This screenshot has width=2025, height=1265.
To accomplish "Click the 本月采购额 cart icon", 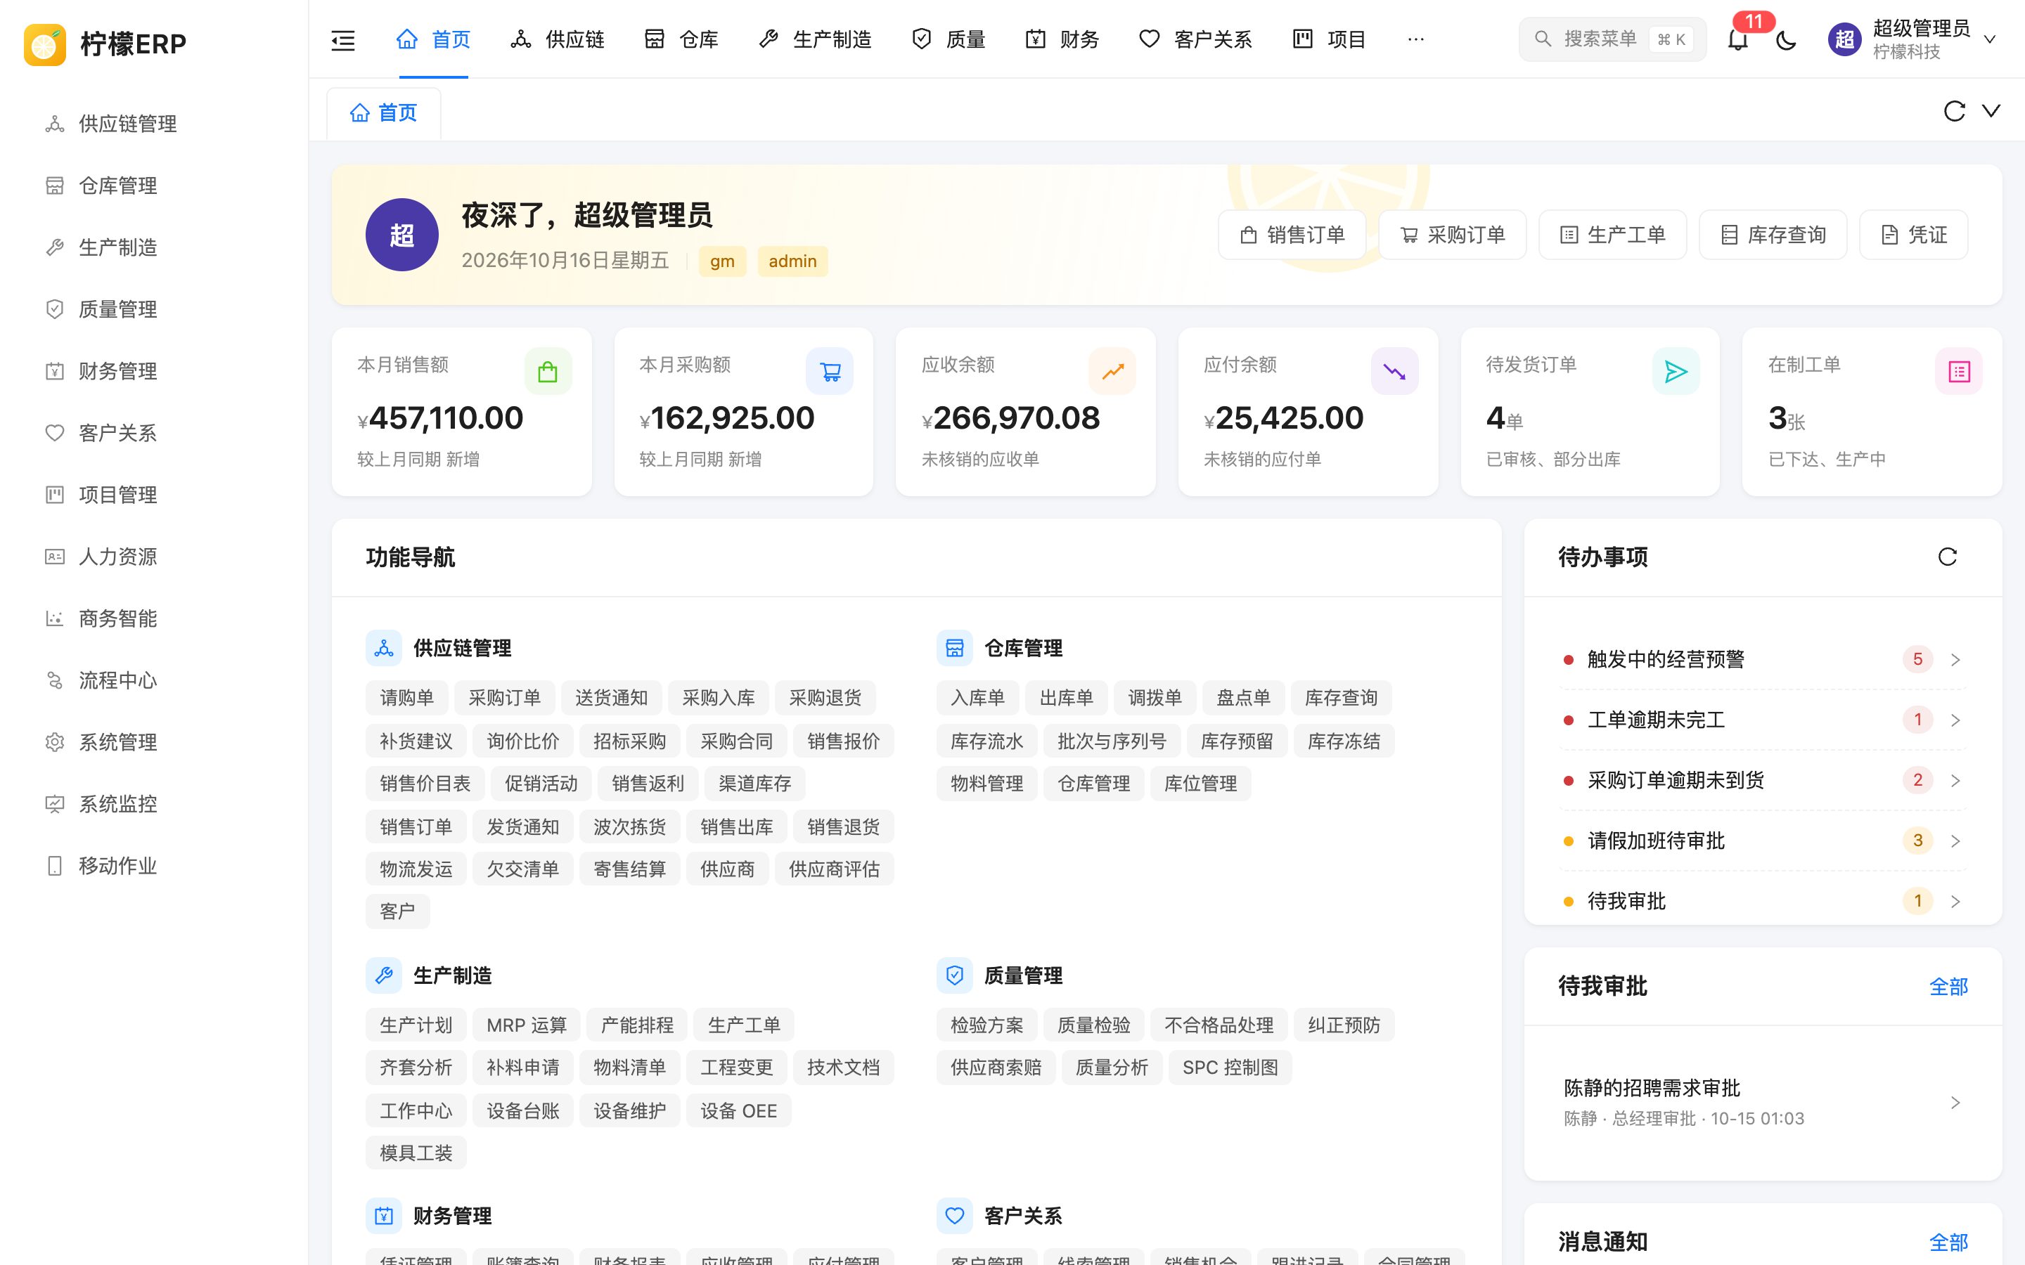I will pos(830,372).
